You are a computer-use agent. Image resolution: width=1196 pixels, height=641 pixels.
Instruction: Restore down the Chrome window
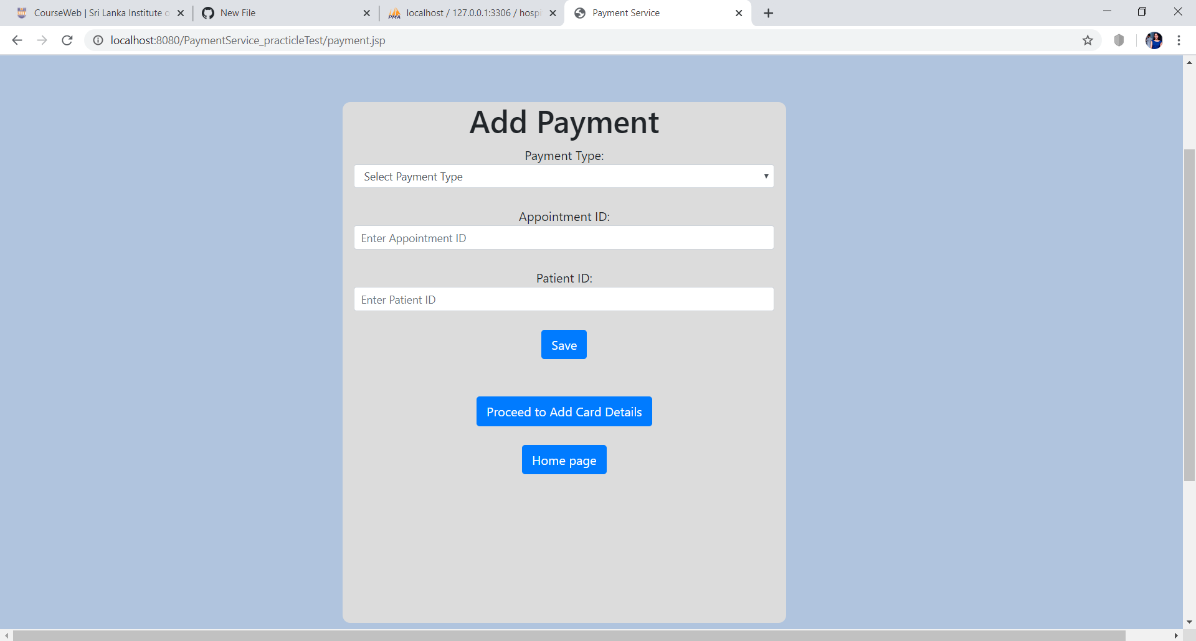tap(1142, 12)
